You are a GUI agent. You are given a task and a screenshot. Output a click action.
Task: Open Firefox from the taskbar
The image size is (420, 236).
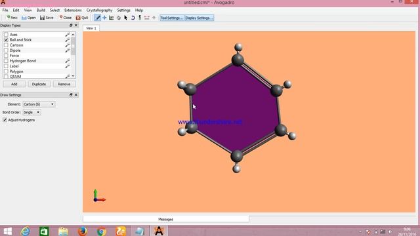(x=83, y=231)
